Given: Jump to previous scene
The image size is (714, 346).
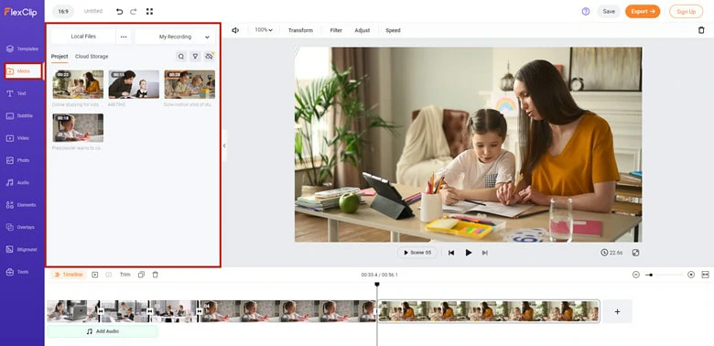Looking at the screenshot, I should point(451,253).
